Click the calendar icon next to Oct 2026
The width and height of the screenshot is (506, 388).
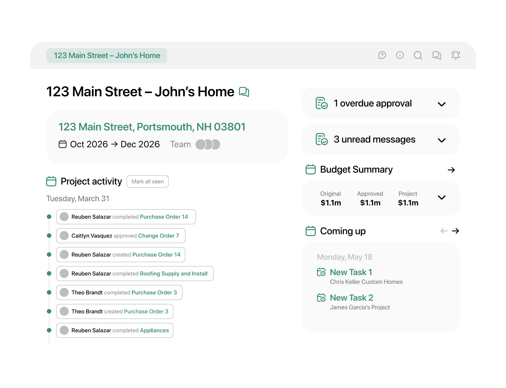[63, 144]
